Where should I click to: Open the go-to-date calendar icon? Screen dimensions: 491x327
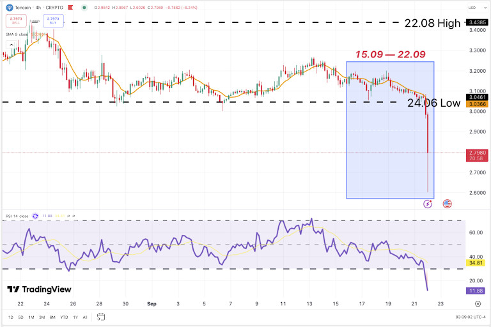click(x=101, y=317)
